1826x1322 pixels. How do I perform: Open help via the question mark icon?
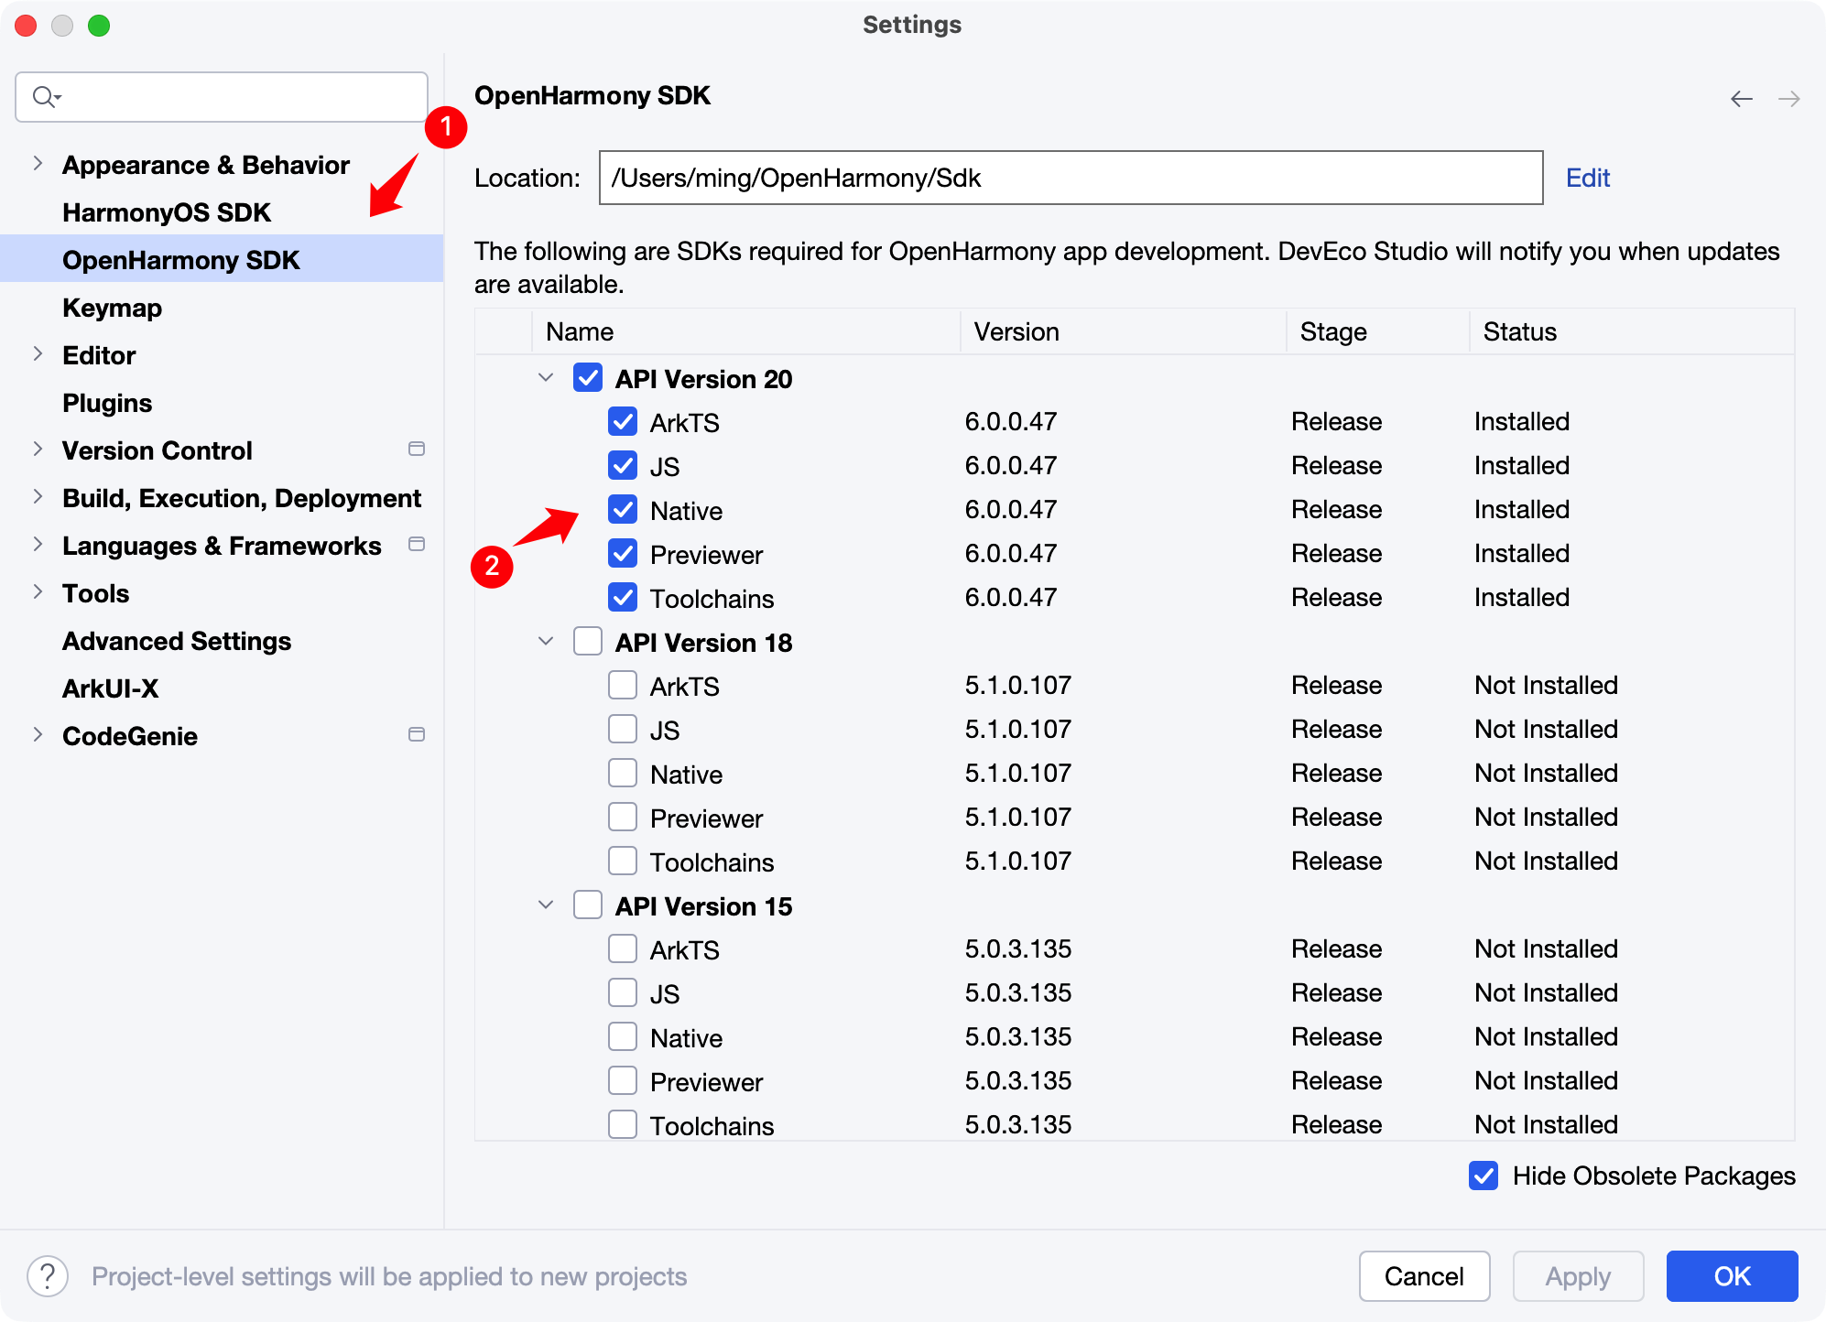tap(48, 1275)
